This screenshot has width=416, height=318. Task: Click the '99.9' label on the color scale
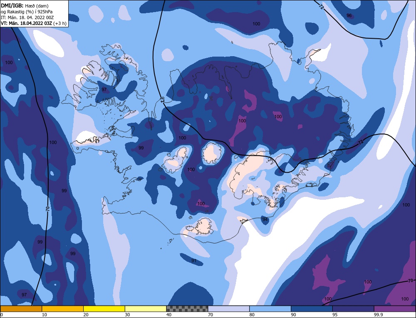coord(378,315)
